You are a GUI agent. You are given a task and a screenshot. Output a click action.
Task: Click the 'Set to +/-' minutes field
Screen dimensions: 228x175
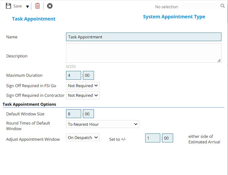168,138
